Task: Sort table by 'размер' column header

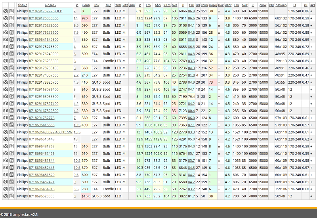Action: point(281,5)
